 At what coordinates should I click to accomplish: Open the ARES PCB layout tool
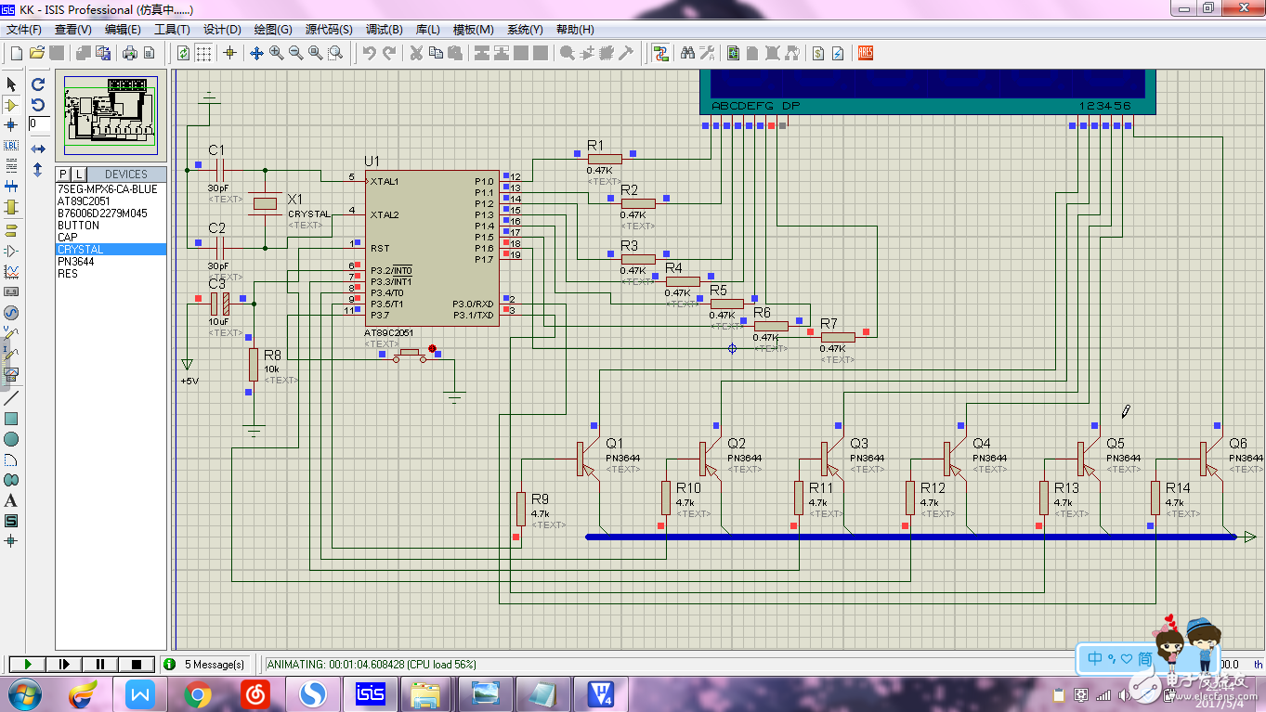click(x=866, y=53)
